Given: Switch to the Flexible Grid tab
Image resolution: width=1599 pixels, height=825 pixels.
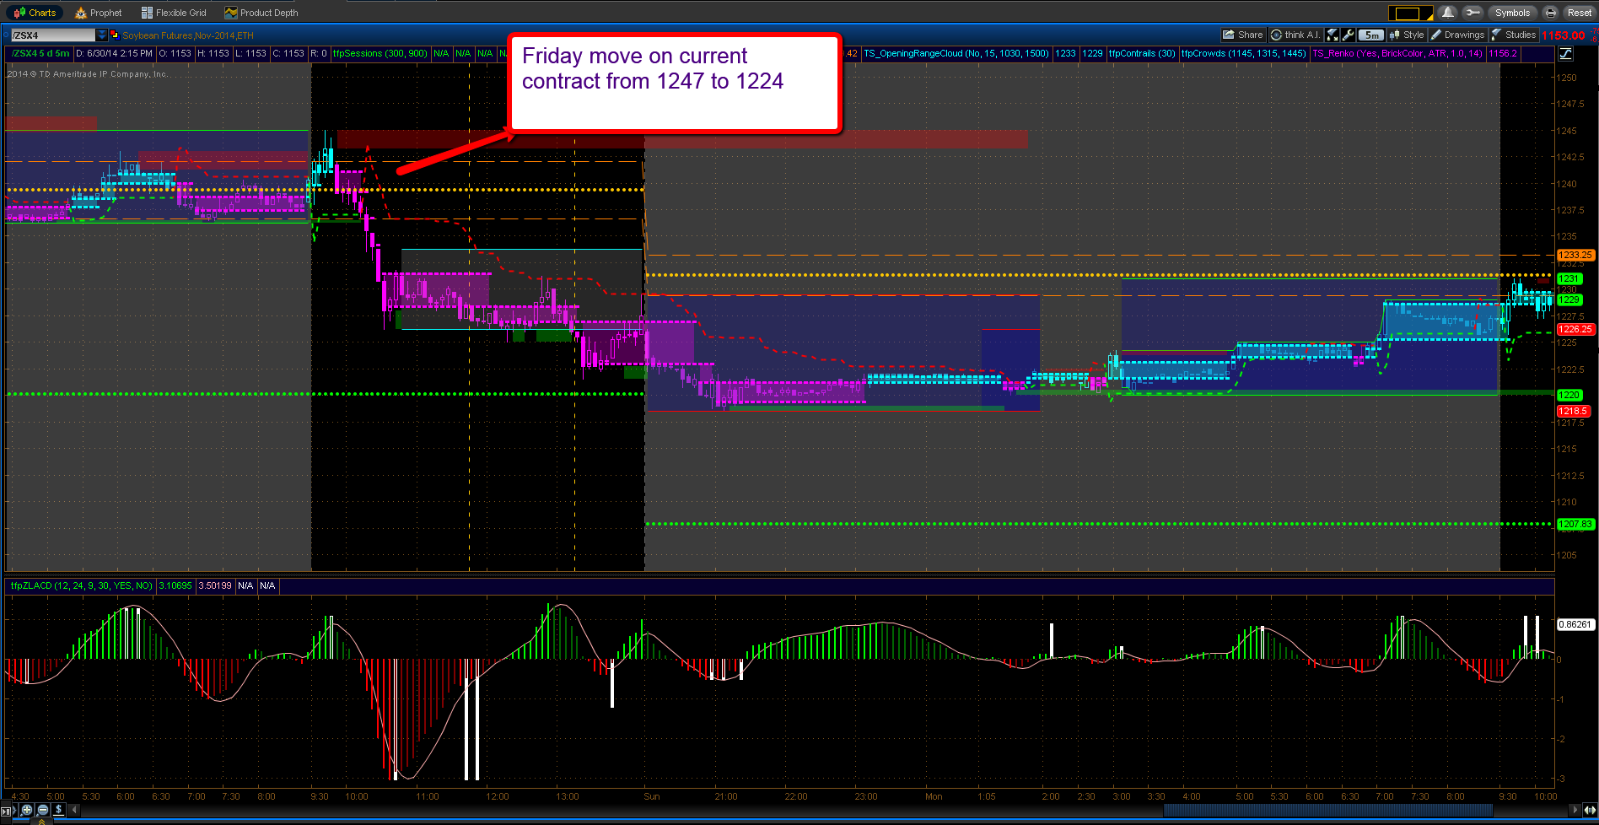Looking at the screenshot, I should point(174,13).
